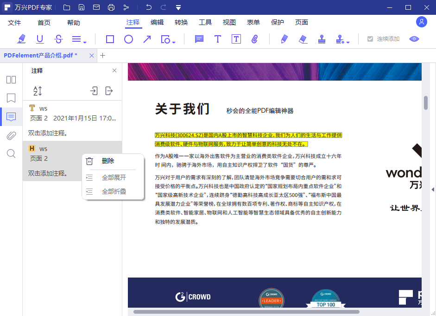Open the 文件 menu
436x316 pixels.
14,23
